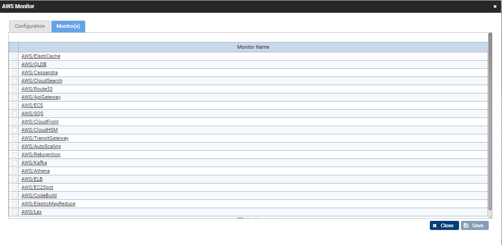Tick the AWS/Rekognition checkbox

tap(15, 155)
